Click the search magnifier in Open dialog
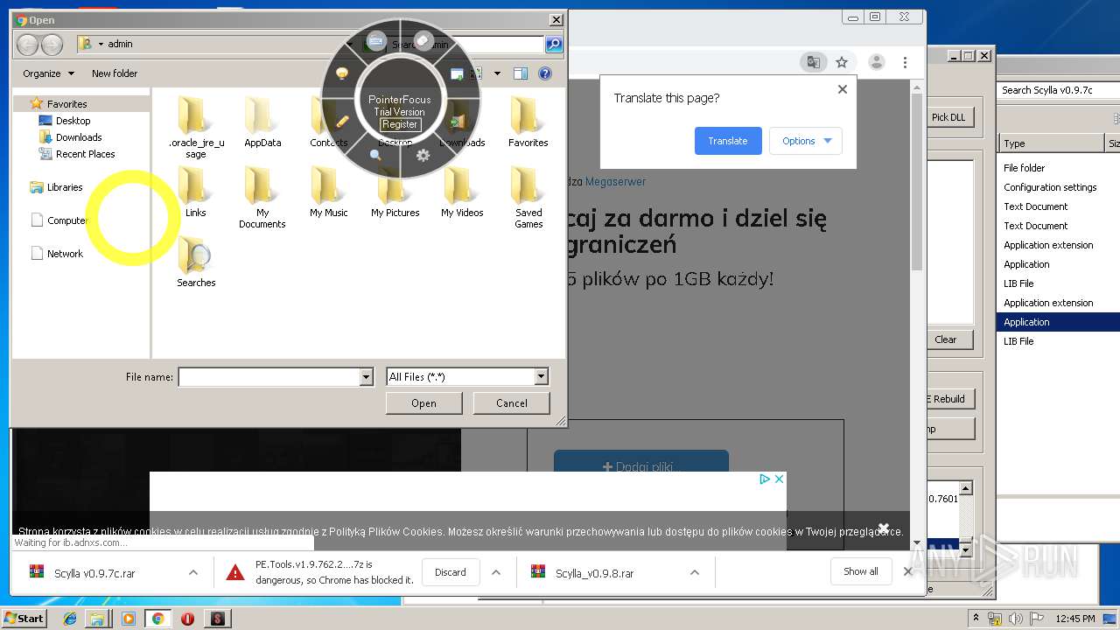Image resolution: width=1120 pixels, height=630 pixels. pos(554,44)
